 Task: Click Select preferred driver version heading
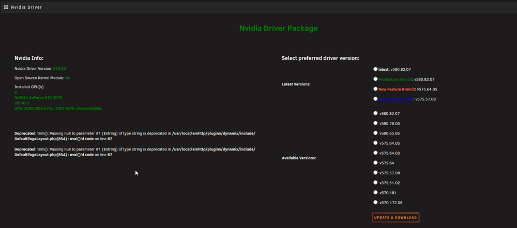click(x=320, y=58)
